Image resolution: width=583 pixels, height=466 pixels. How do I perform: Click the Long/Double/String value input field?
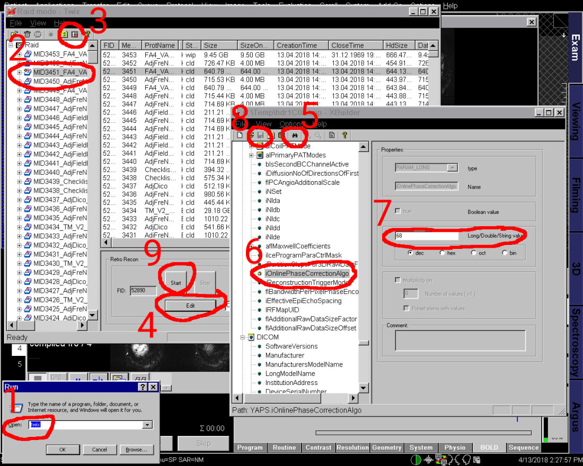tap(426, 236)
